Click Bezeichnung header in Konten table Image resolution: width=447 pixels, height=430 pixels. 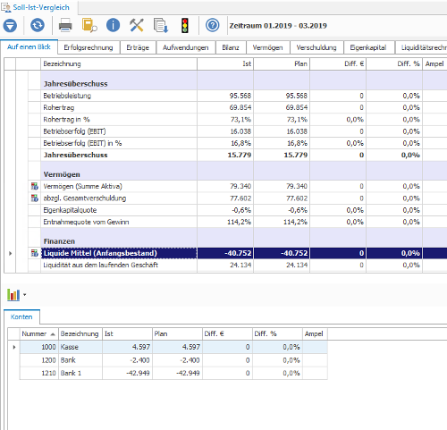(80, 333)
